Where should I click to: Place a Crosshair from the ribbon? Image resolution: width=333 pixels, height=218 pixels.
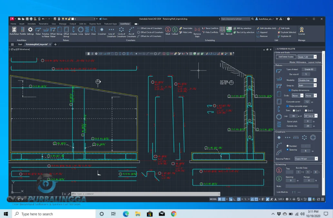click(102, 31)
